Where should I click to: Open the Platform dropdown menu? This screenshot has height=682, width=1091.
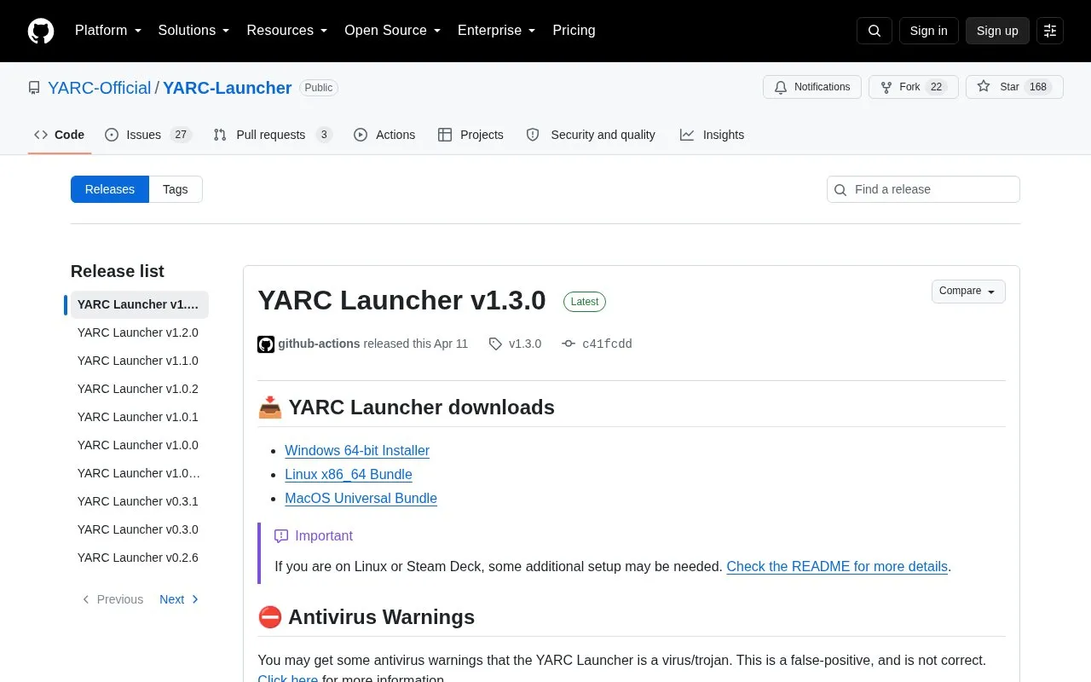tap(108, 31)
